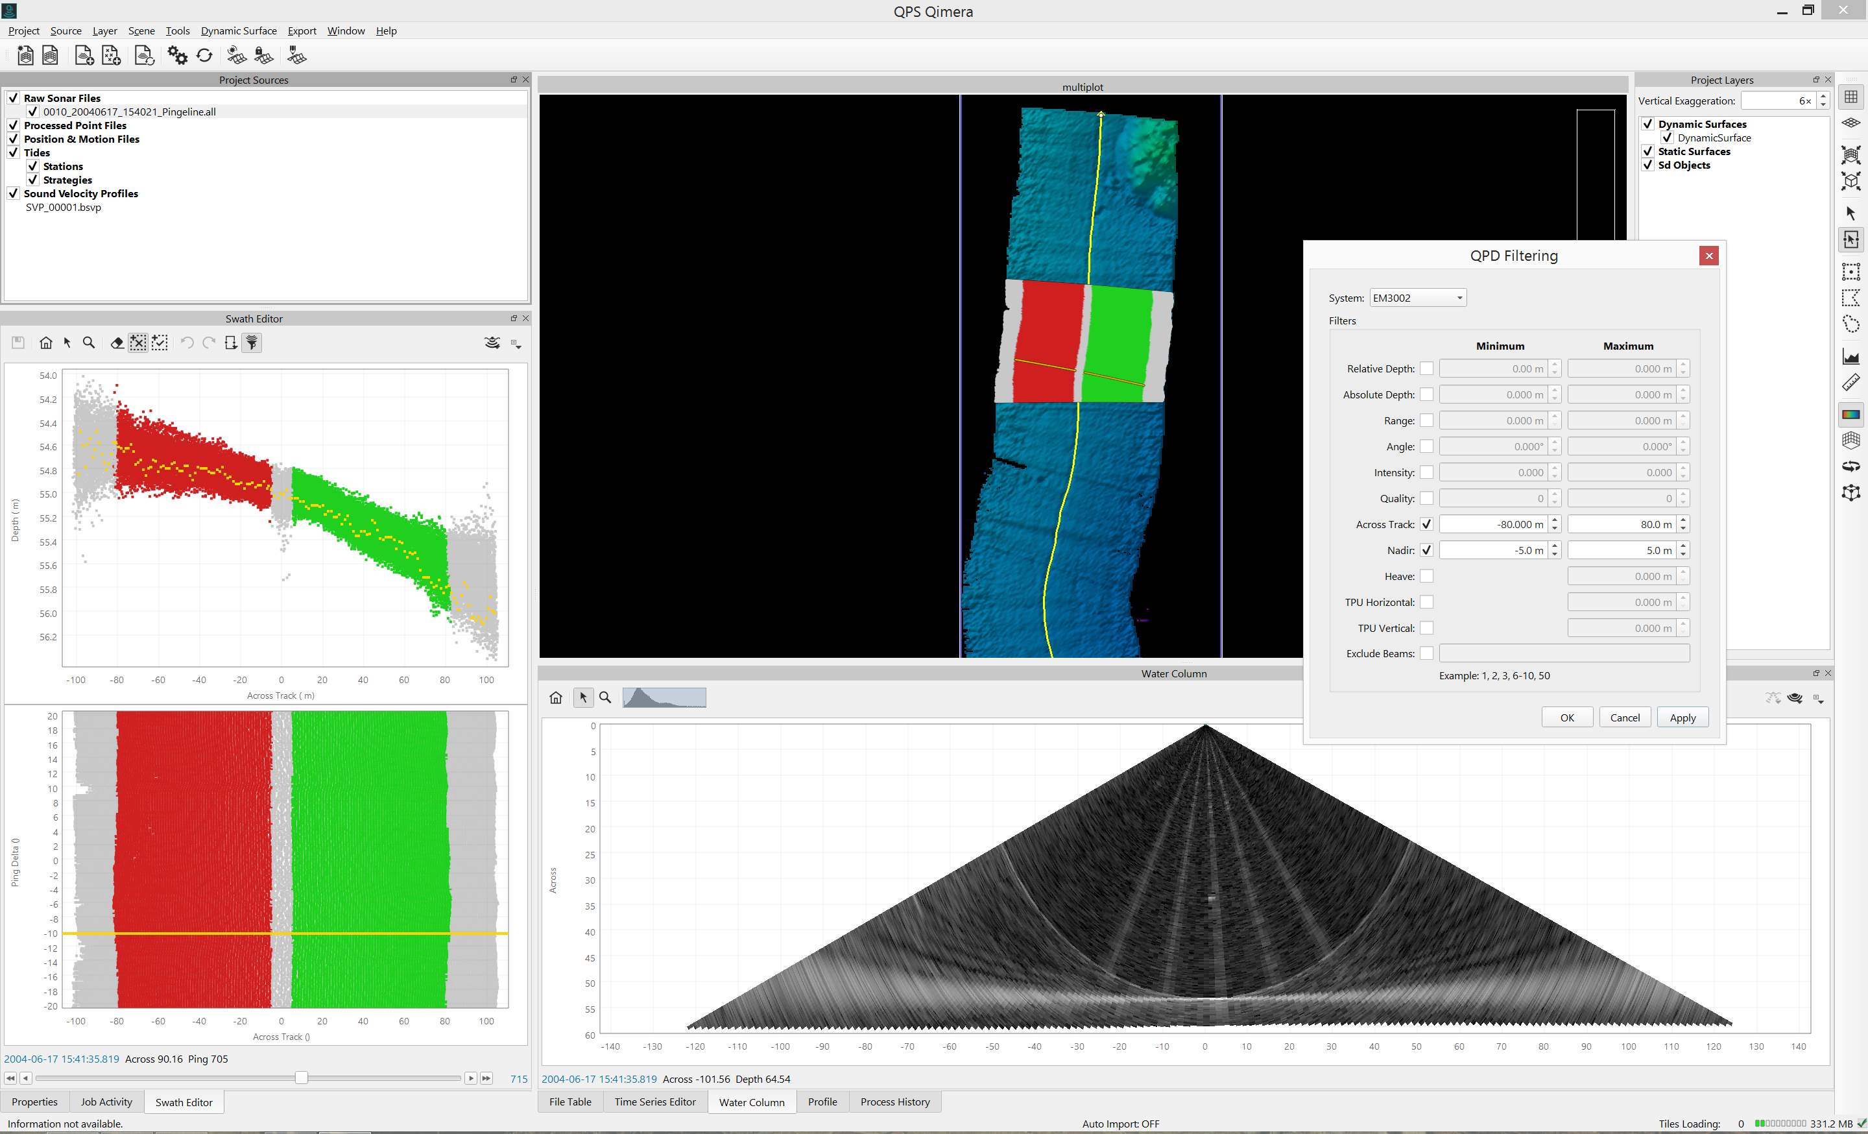Screen dimensions: 1868x1134
Task: Click the zoom magnifier in Swath Editor
Action: (89, 343)
